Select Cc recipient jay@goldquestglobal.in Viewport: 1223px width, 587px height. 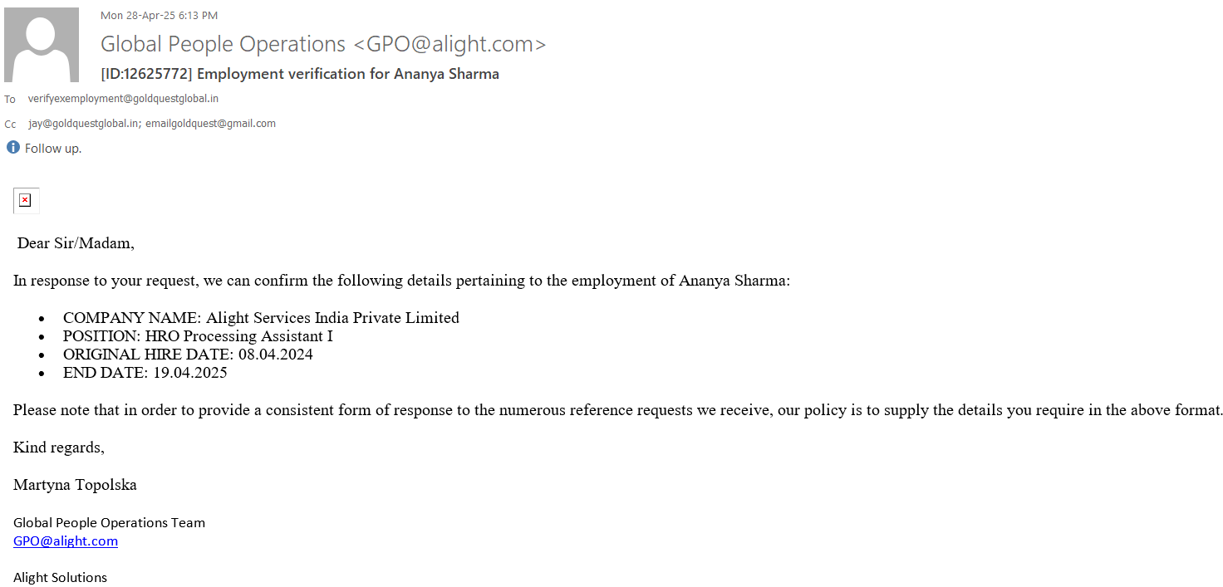coord(84,124)
